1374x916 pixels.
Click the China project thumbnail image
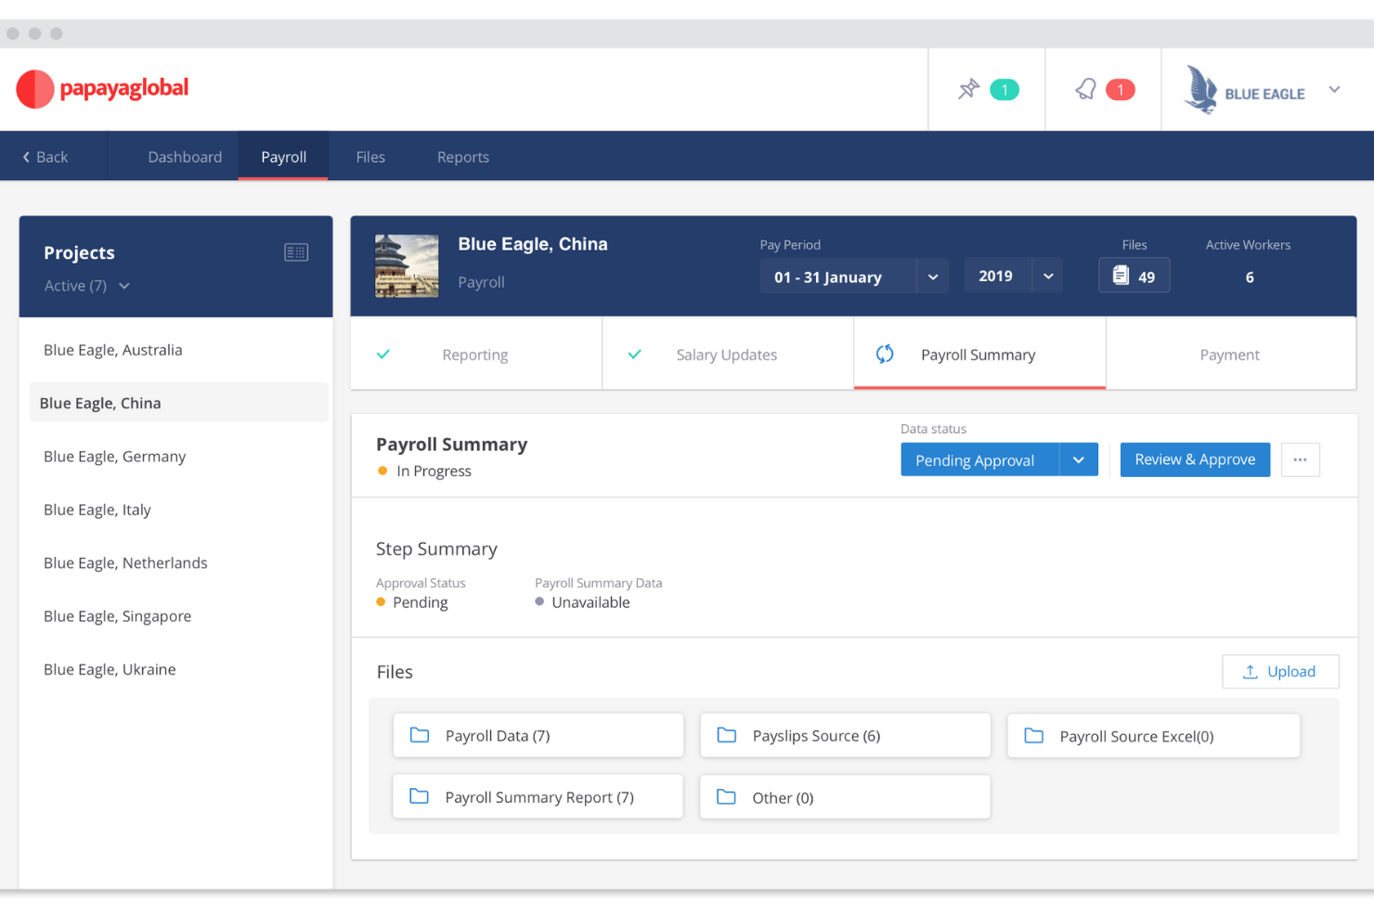[407, 266]
